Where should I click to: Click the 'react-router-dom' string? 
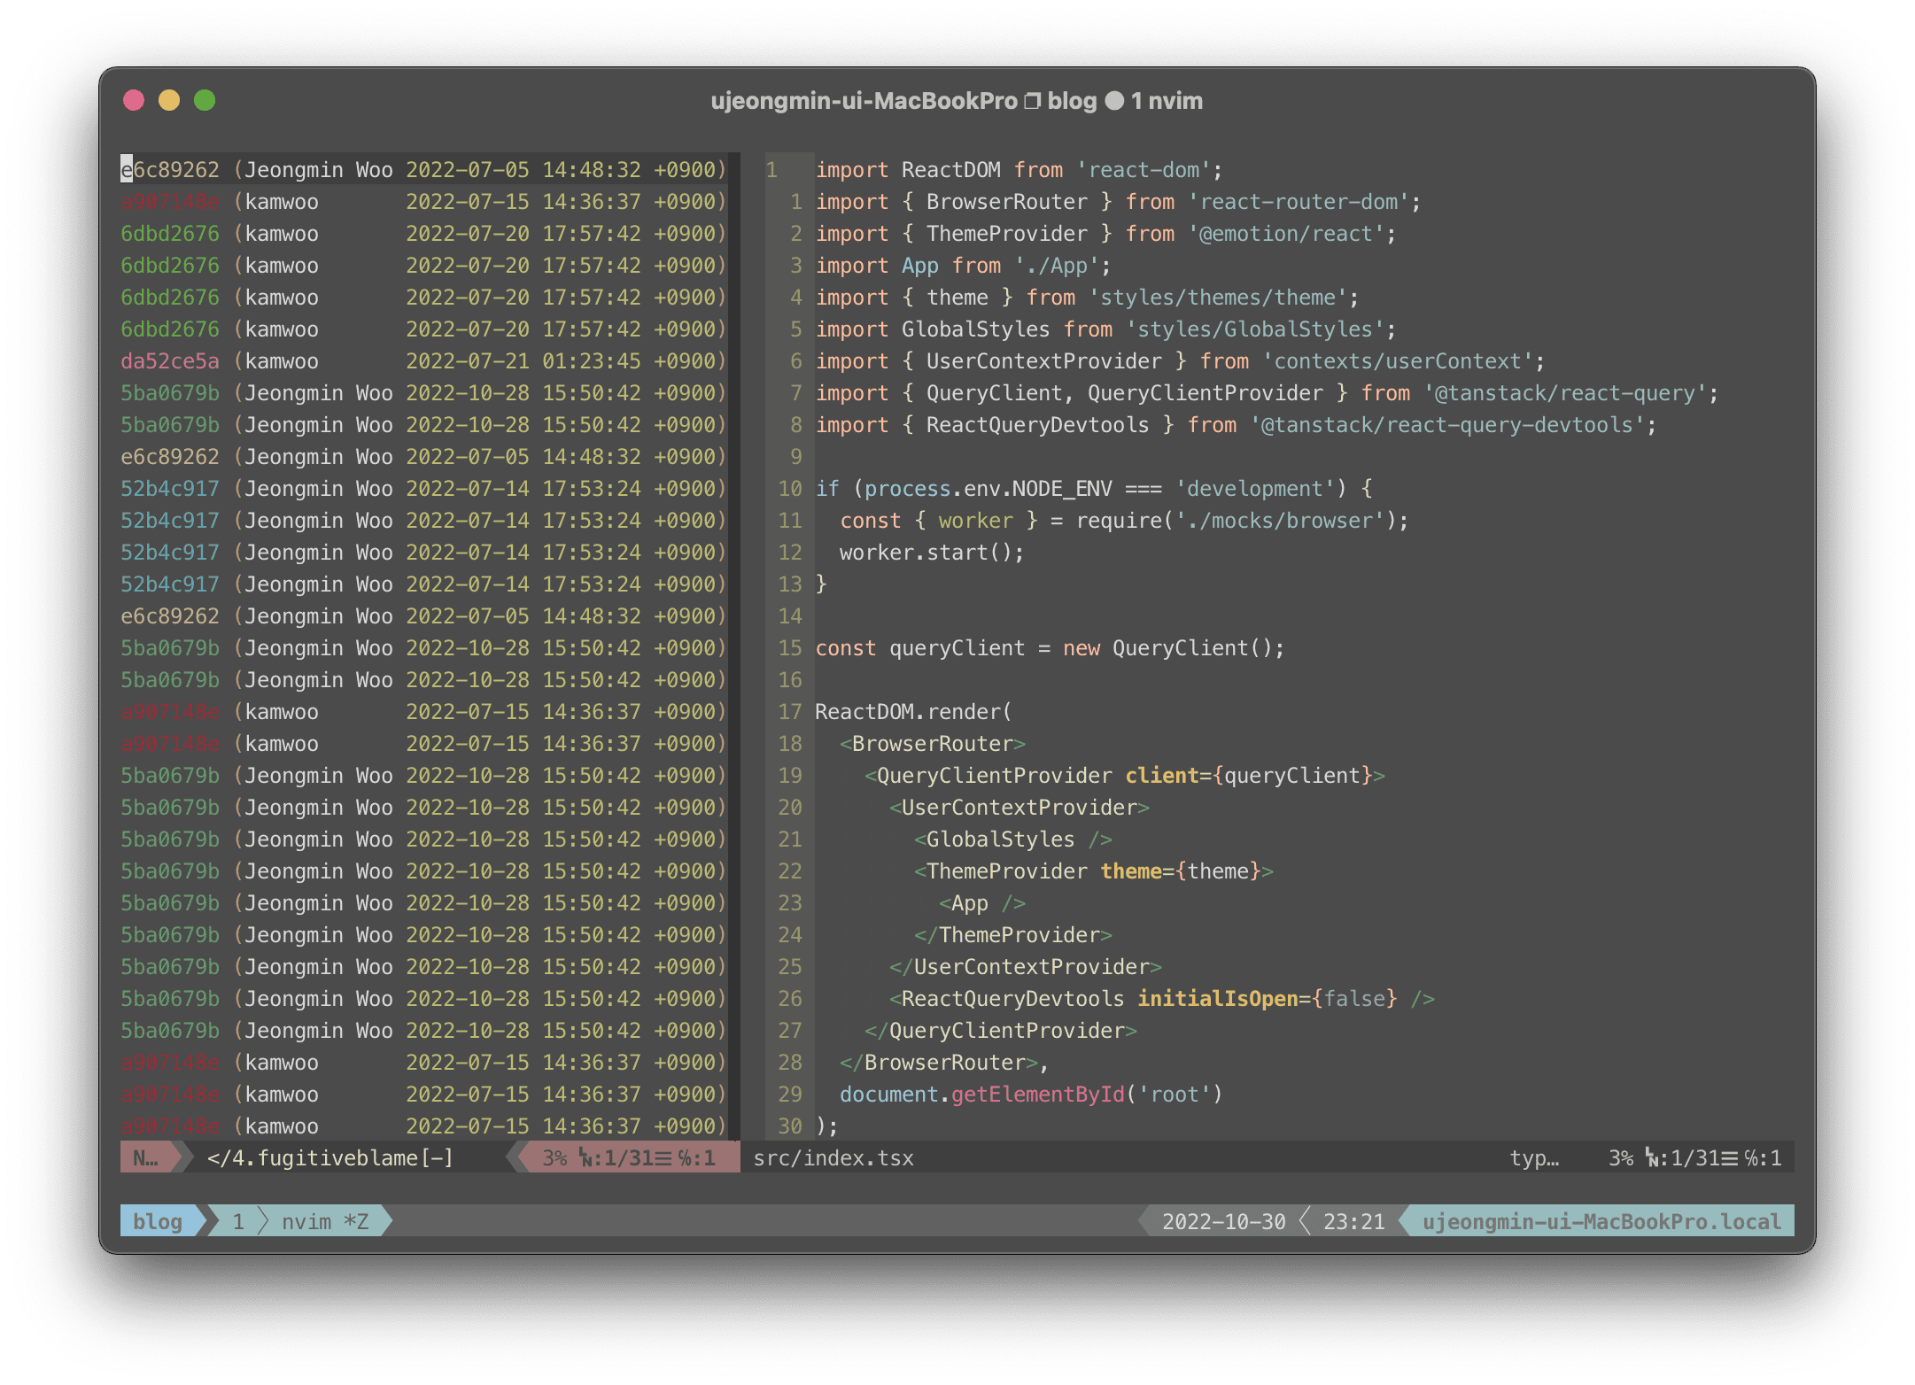[x=1299, y=201]
